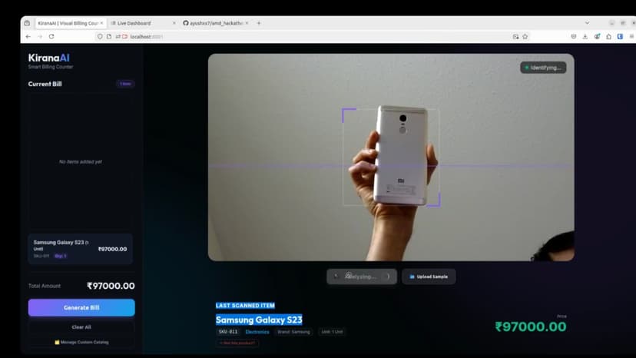Click the reader/translate icon near star
This screenshot has width=636, height=358.
click(x=515, y=37)
